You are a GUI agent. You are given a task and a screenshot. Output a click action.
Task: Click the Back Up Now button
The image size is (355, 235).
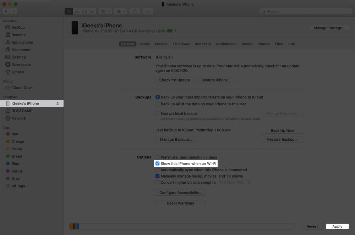pos(282,130)
